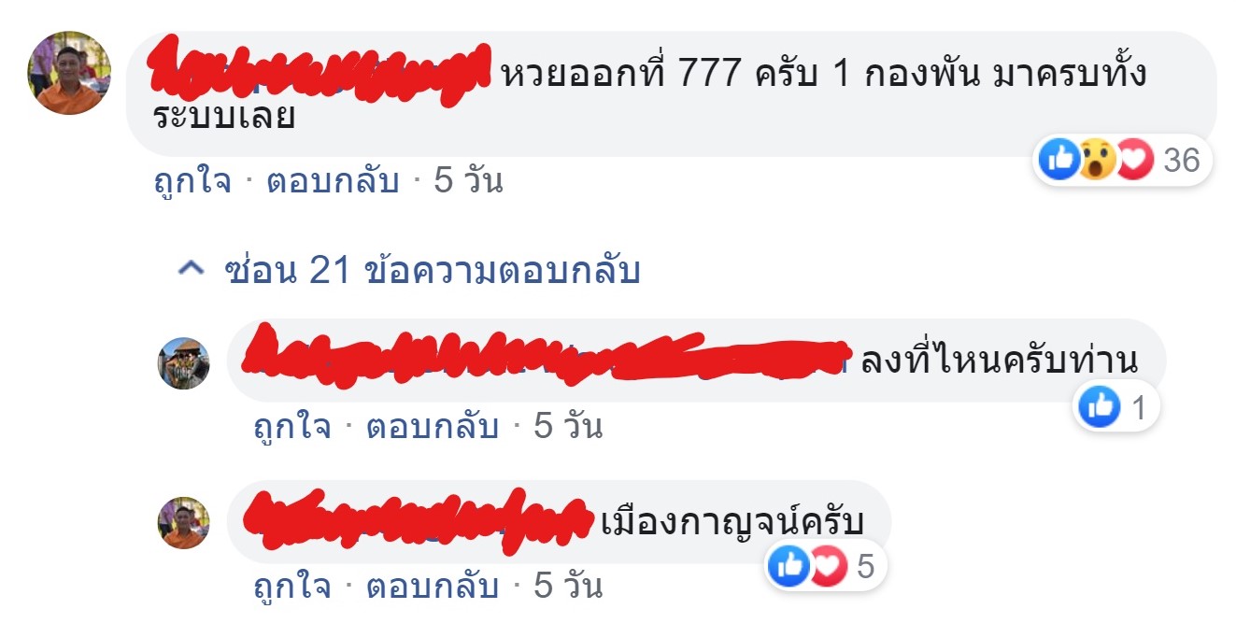Like the 'เมืองกาญจน์ครับ' reply with 'ถูกใจ'
This screenshot has height=623, width=1236.
point(292,587)
